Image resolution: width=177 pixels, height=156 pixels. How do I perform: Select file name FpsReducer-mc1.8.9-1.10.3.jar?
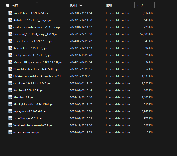33,41
